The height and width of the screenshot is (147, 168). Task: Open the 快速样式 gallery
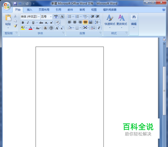point(110,21)
